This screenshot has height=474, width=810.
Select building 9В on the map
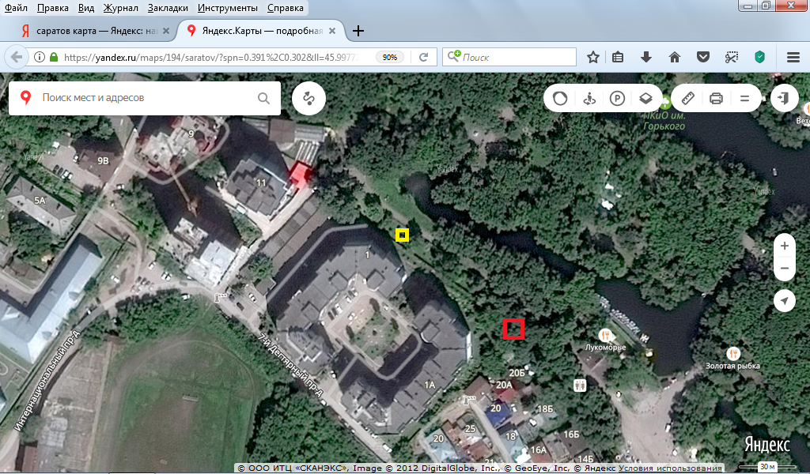[103, 161]
